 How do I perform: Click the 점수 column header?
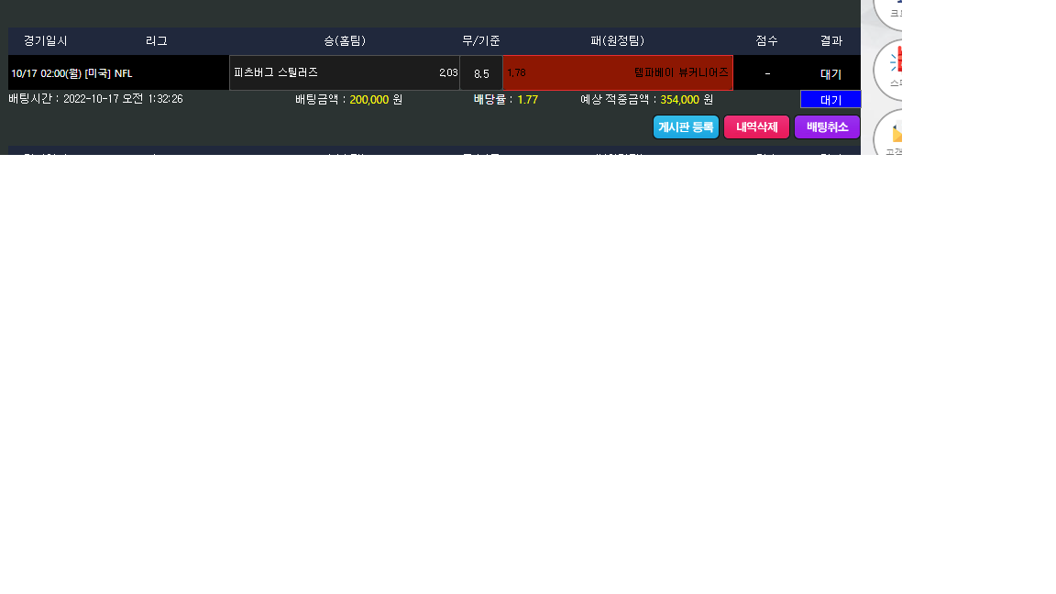(x=767, y=41)
